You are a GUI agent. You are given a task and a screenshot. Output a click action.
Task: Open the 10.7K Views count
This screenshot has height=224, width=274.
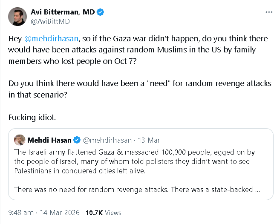[103, 213]
